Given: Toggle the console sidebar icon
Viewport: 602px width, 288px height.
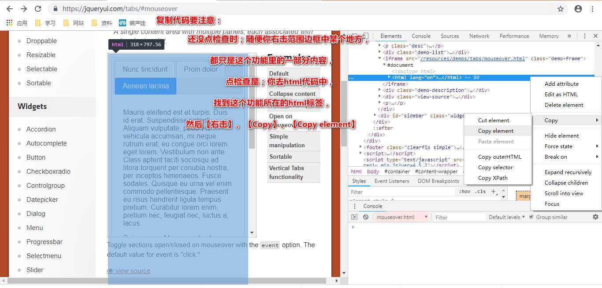Looking at the screenshot, I should 354,217.
